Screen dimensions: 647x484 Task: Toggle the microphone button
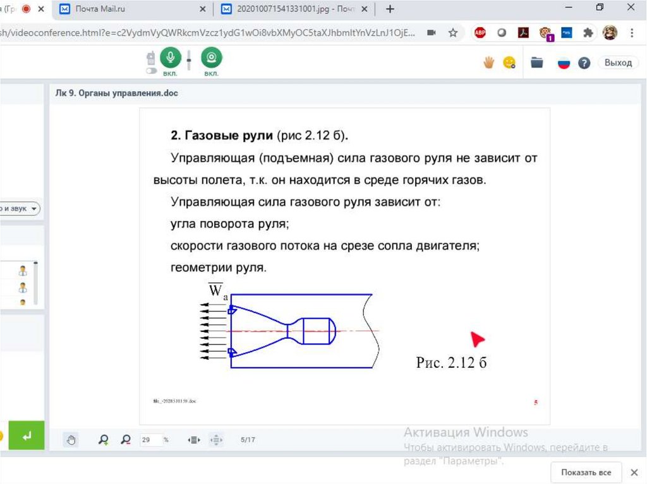click(x=169, y=58)
